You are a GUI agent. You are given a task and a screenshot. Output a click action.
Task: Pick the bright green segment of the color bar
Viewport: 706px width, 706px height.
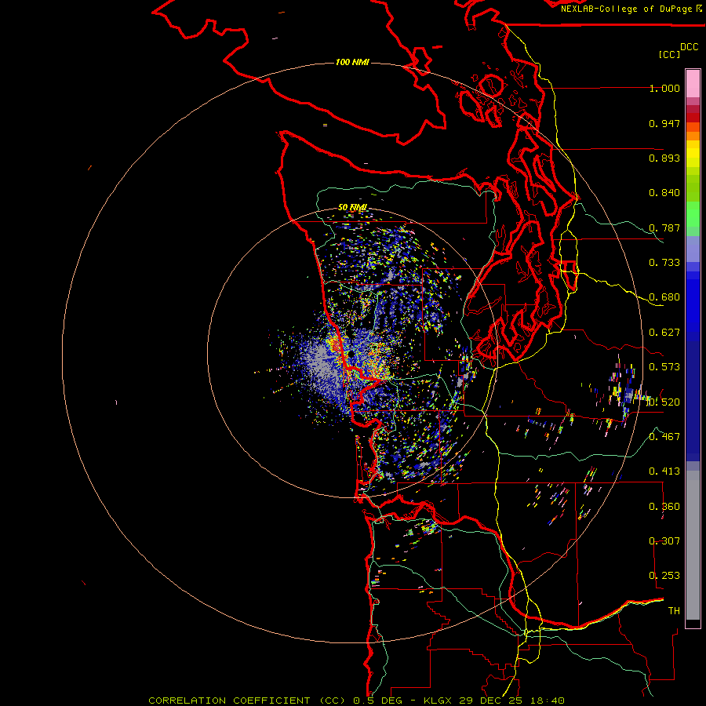click(693, 214)
